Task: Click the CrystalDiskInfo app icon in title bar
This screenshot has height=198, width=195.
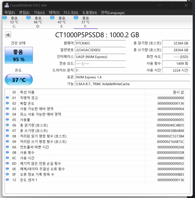Action: 6,5
